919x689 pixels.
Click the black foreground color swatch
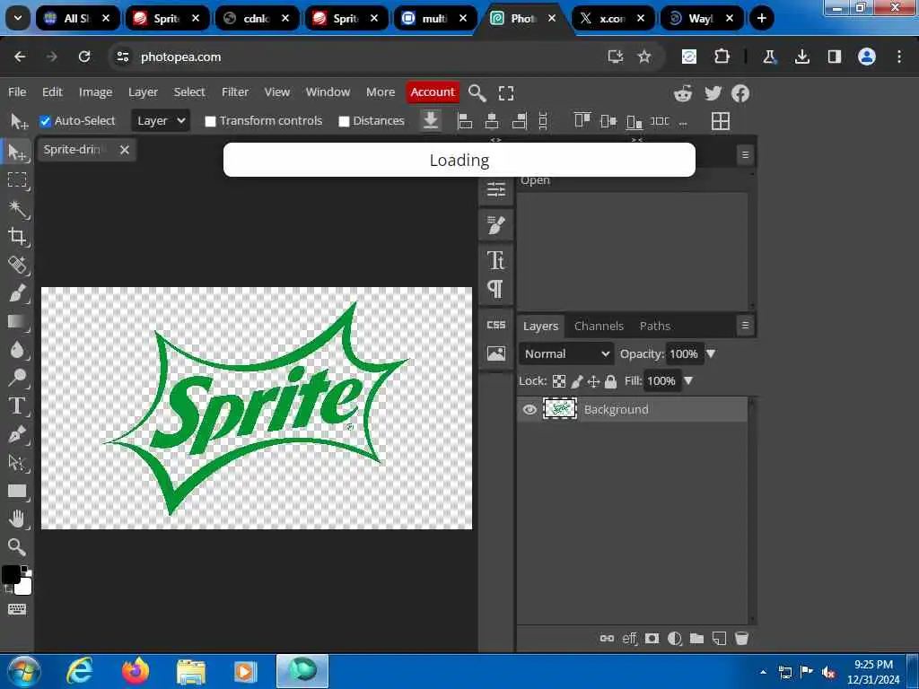[x=11, y=575]
